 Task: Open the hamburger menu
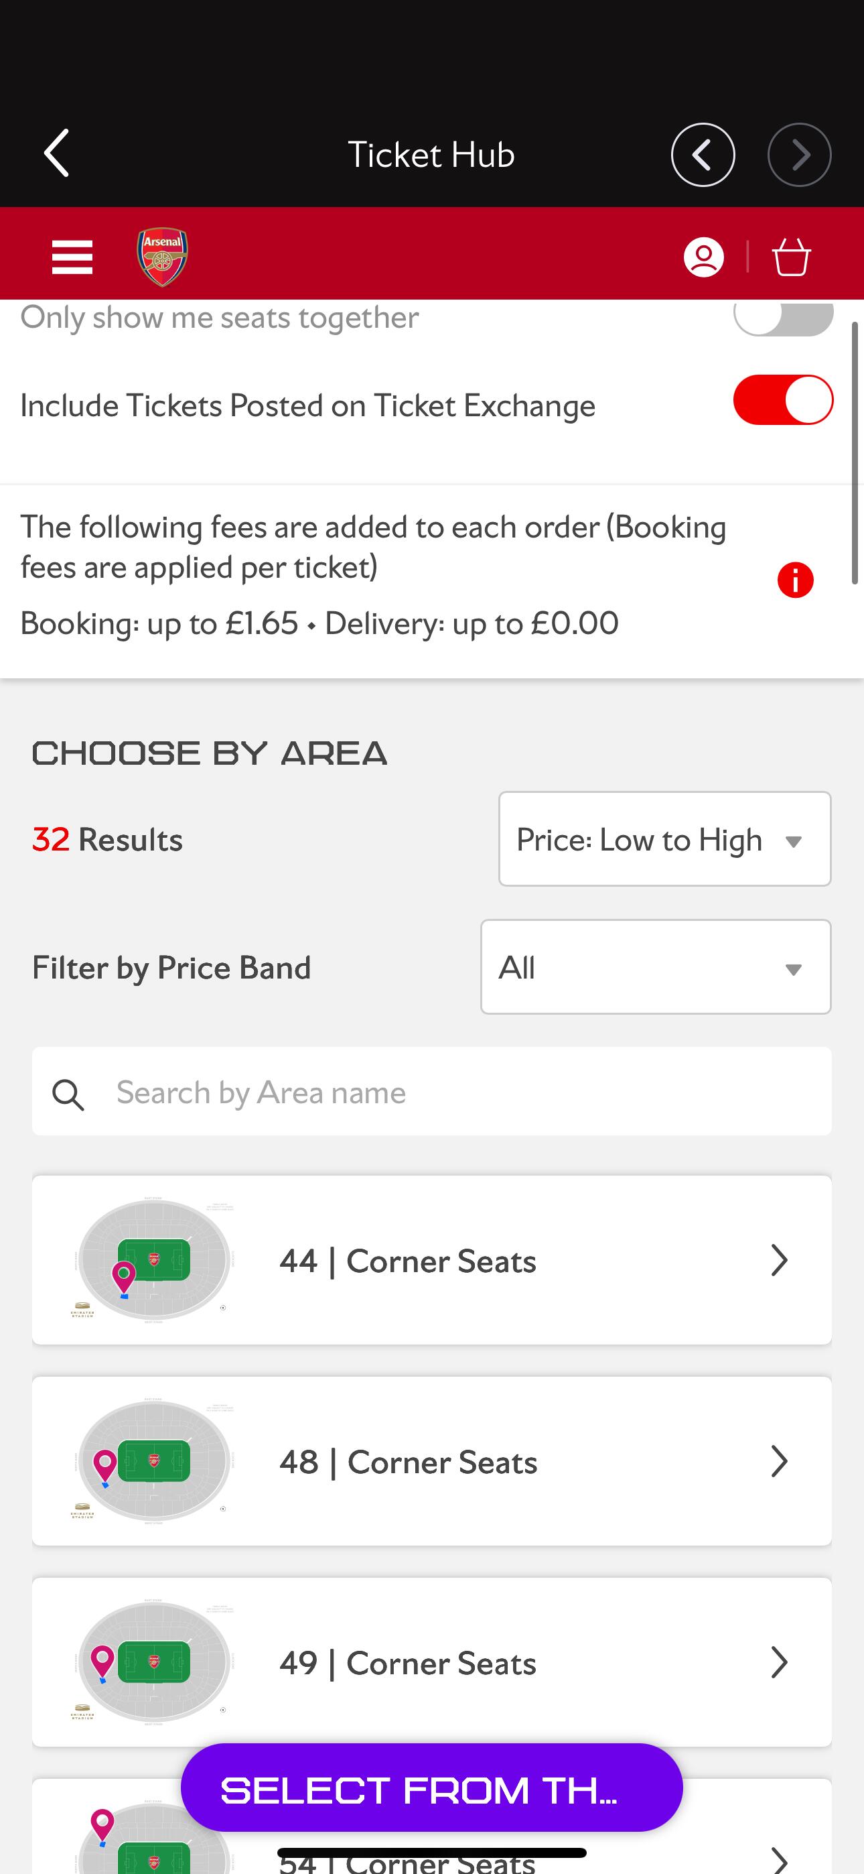point(72,257)
